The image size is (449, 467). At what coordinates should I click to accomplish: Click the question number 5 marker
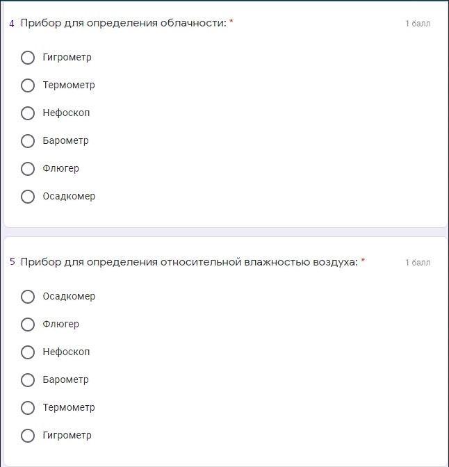pyautogui.click(x=12, y=262)
